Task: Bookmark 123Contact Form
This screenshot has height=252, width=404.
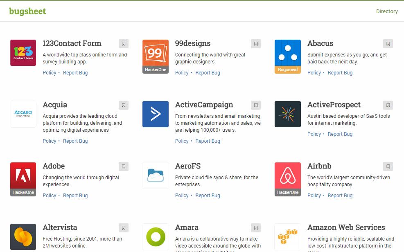Action: coord(124,44)
